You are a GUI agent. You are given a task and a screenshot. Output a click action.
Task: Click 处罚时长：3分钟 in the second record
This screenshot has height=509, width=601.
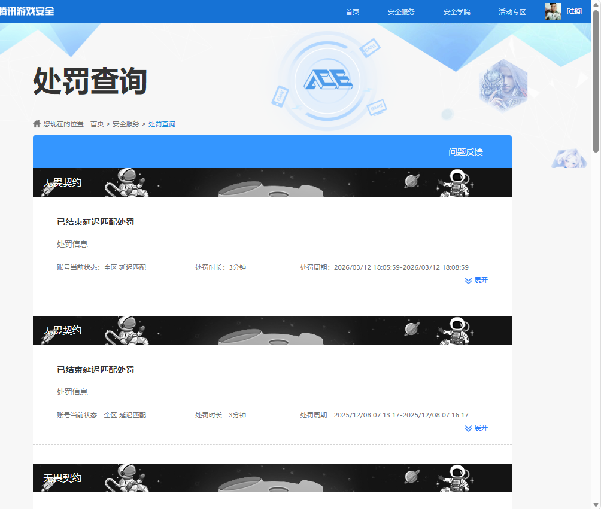(x=220, y=415)
